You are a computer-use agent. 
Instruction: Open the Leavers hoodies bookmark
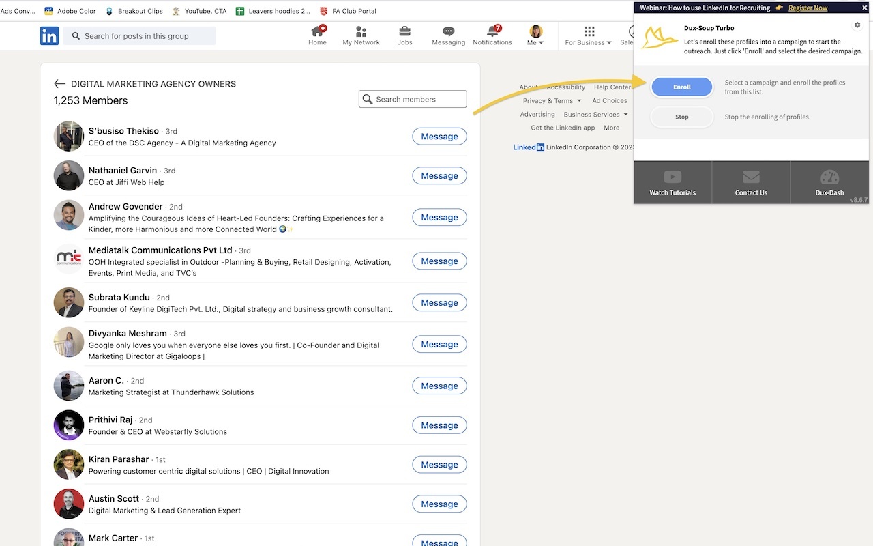tap(273, 11)
